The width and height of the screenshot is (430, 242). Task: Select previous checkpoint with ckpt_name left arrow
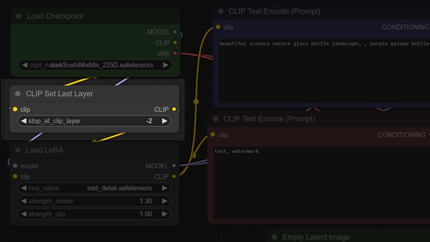pyautogui.click(x=25, y=65)
